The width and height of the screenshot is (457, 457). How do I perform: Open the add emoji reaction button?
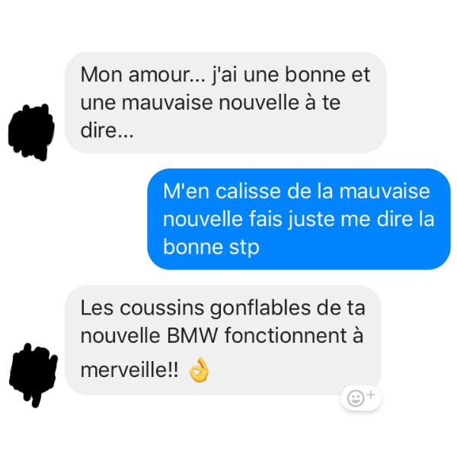coord(361,398)
